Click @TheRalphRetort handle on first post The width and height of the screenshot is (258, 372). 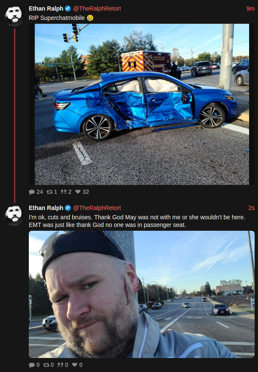(x=97, y=8)
